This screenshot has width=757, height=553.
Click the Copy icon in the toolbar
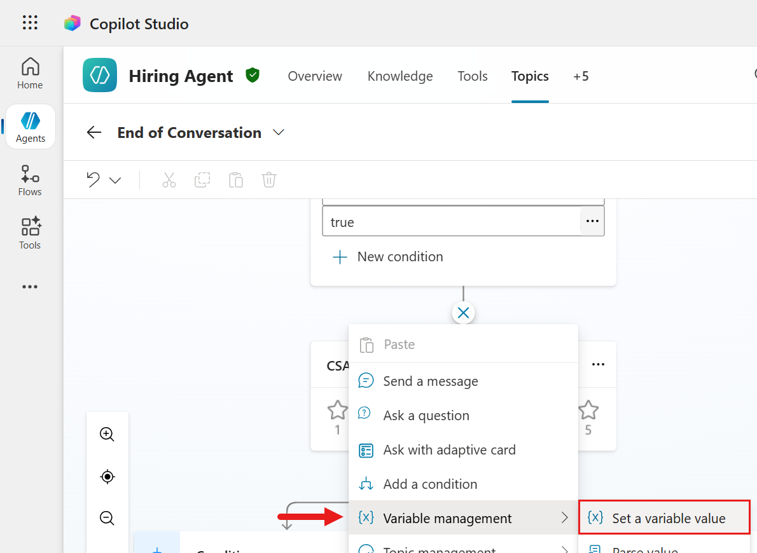[202, 180]
